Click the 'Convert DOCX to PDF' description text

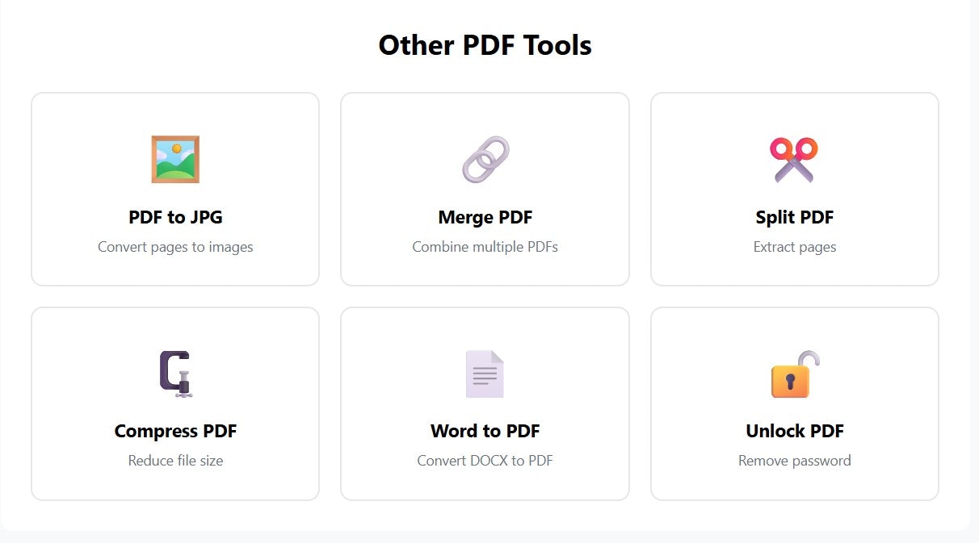(484, 461)
